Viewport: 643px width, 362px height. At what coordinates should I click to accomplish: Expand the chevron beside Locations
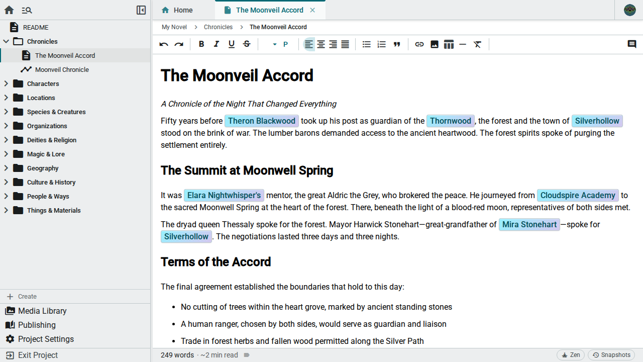point(6,98)
